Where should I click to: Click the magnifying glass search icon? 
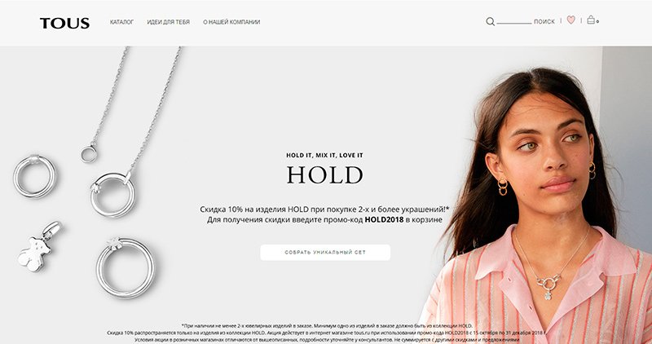point(491,22)
